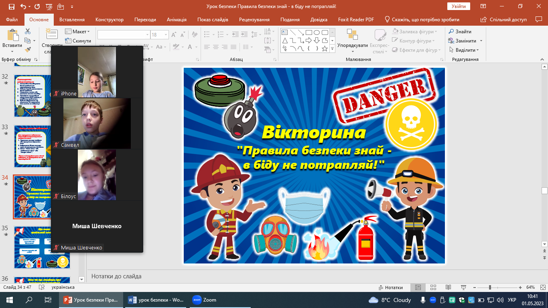This screenshot has width=548, height=308.
Task: Start slideshow from status bar icon
Action: click(463, 288)
